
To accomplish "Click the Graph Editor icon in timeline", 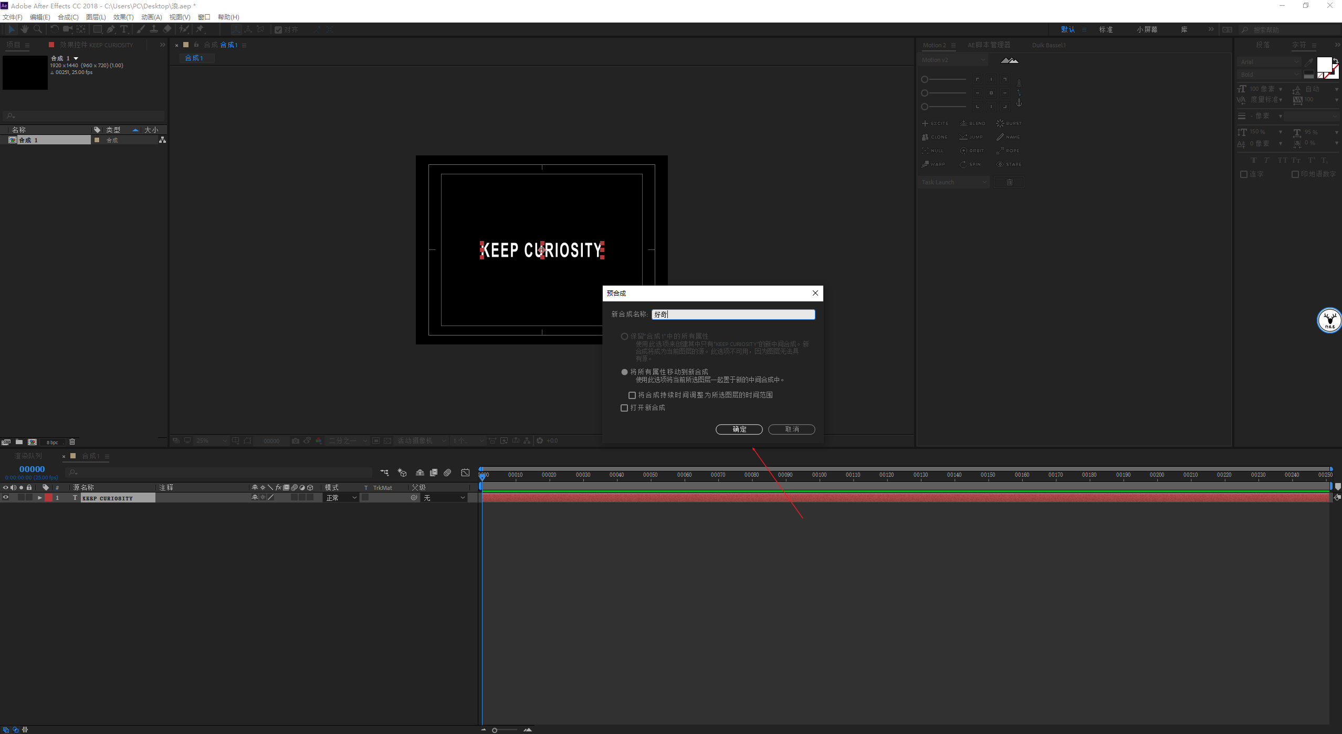I will click(465, 473).
